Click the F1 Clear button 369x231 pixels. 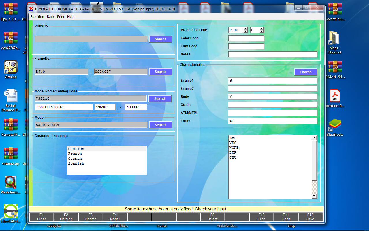click(x=42, y=217)
